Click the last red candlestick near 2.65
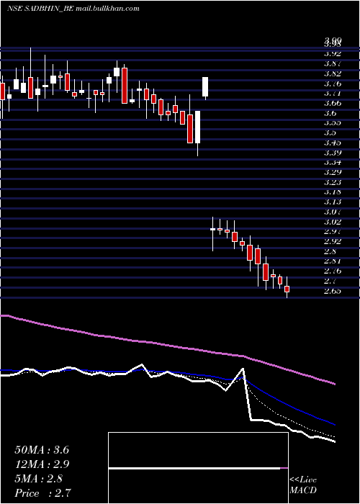 (287, 289)
